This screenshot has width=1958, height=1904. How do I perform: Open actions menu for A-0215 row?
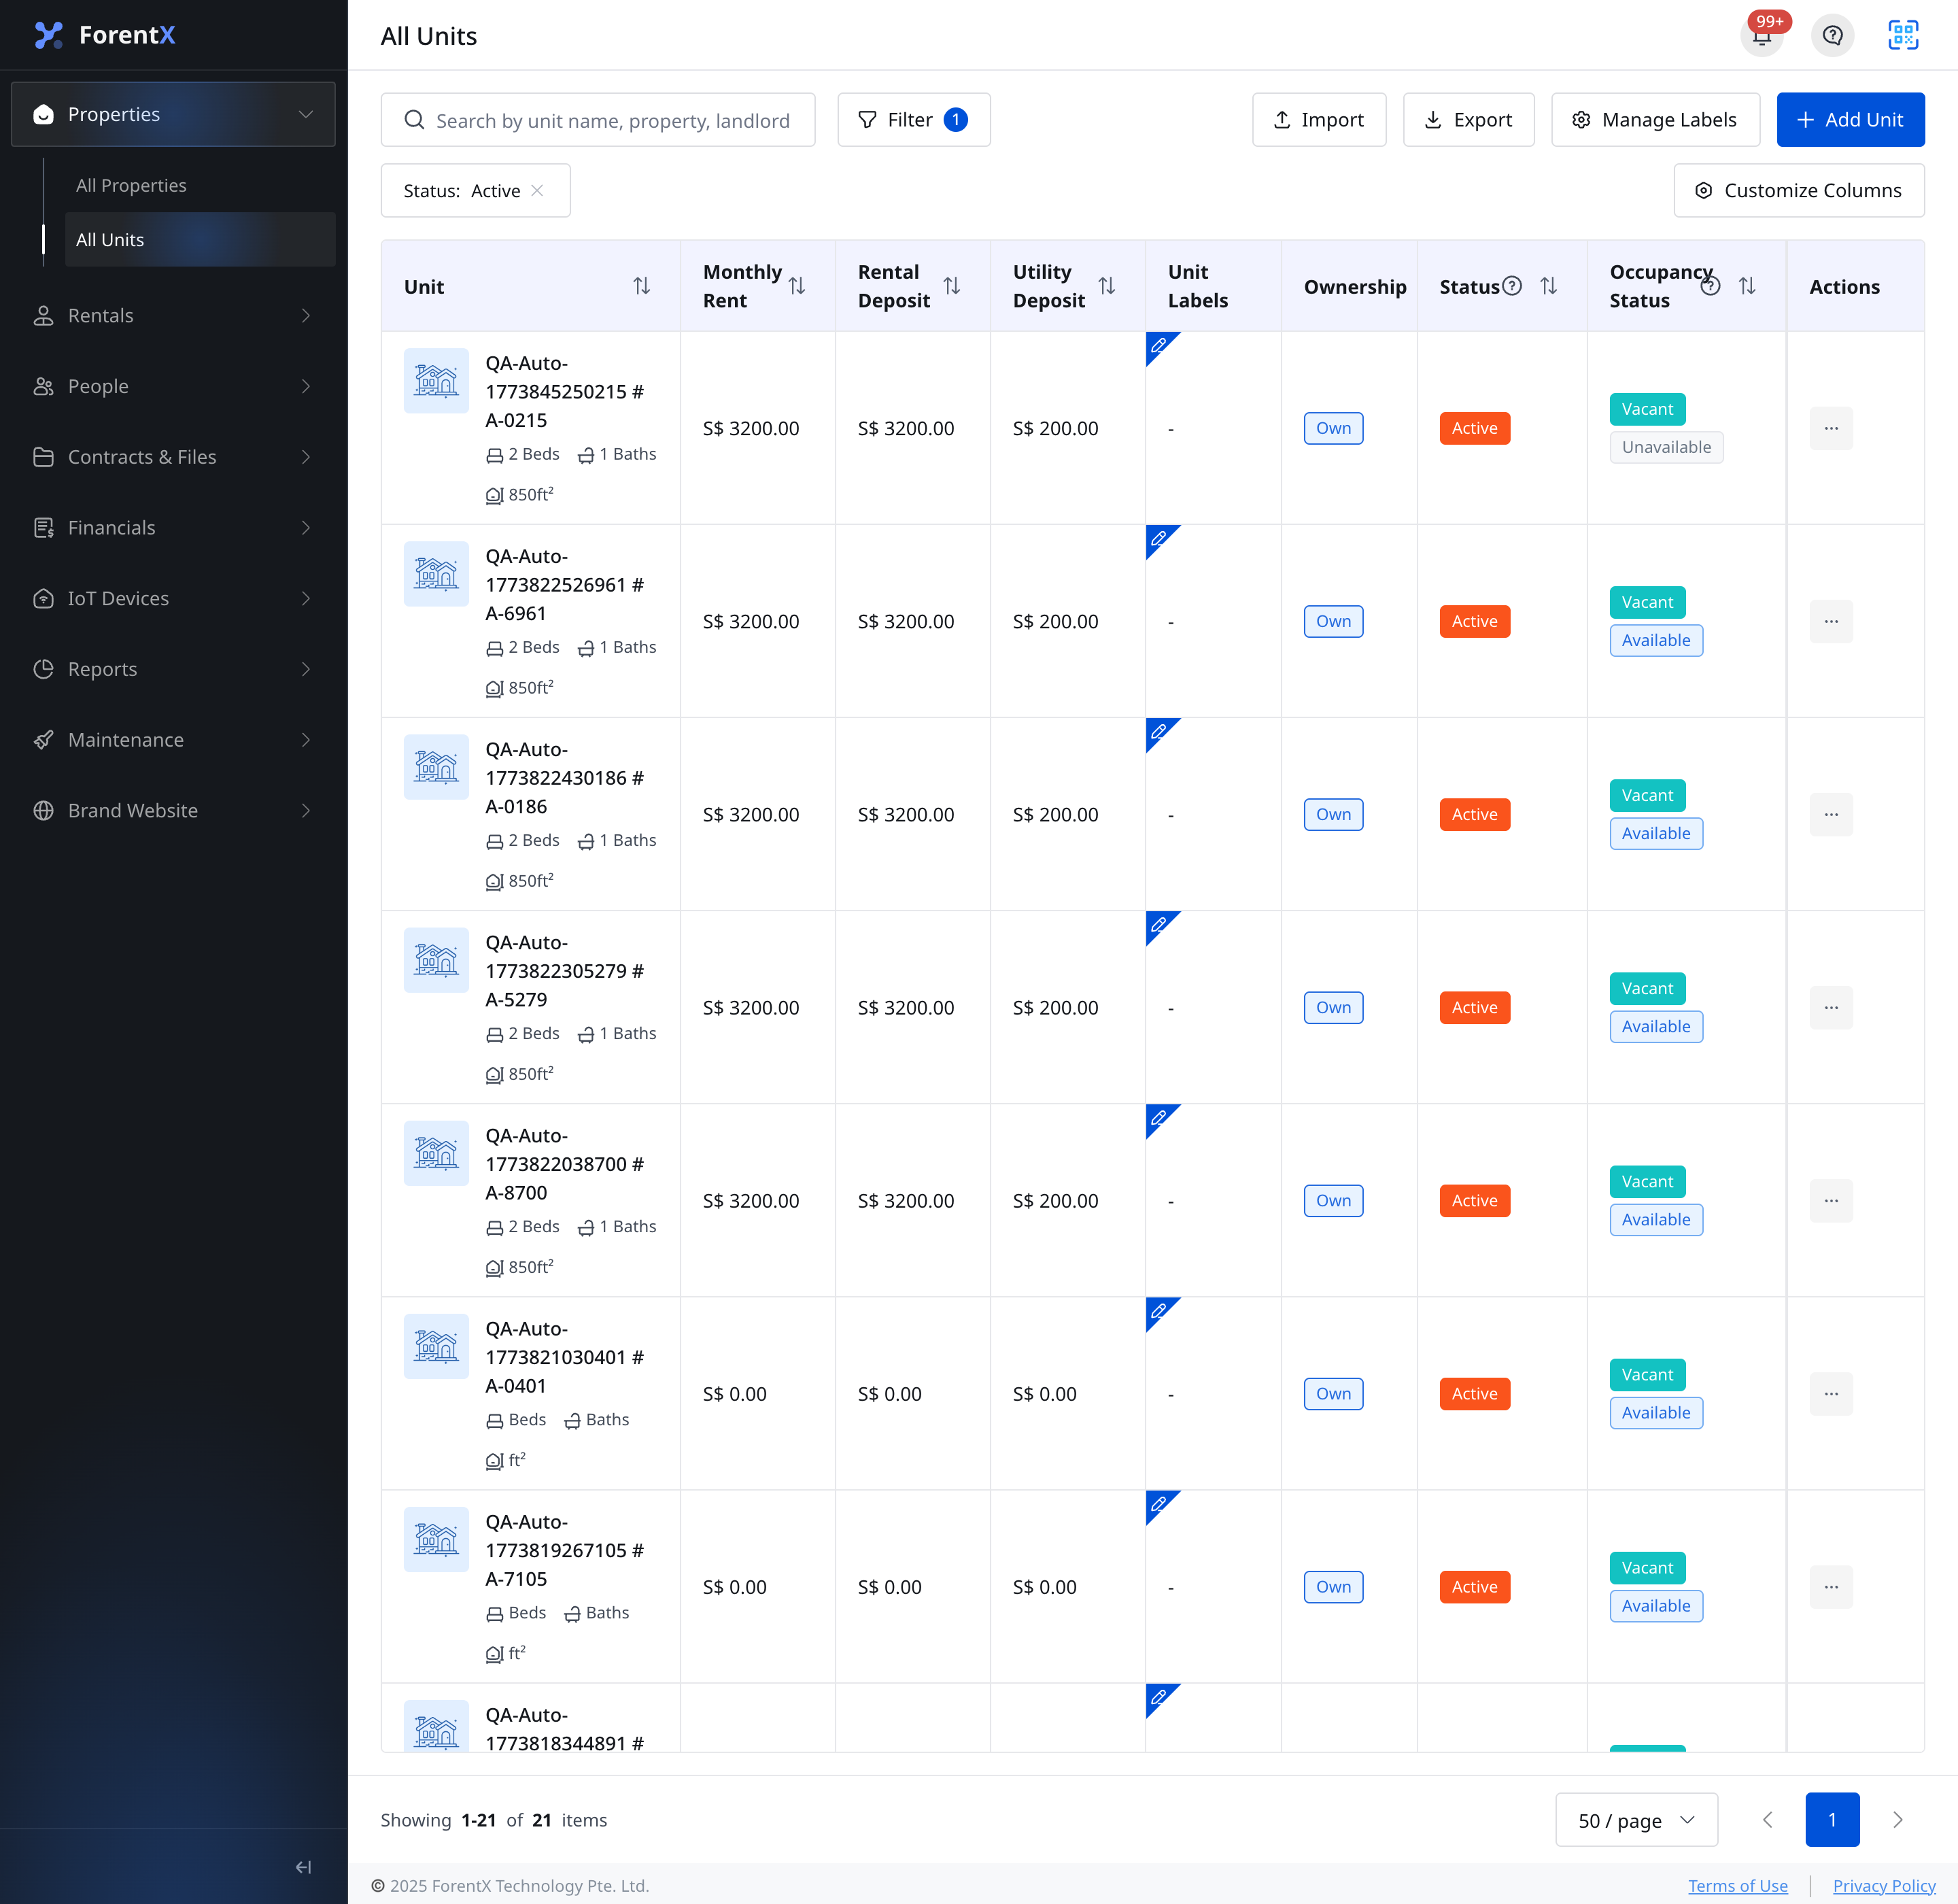pyautogui.click(x=1831, y=428)
